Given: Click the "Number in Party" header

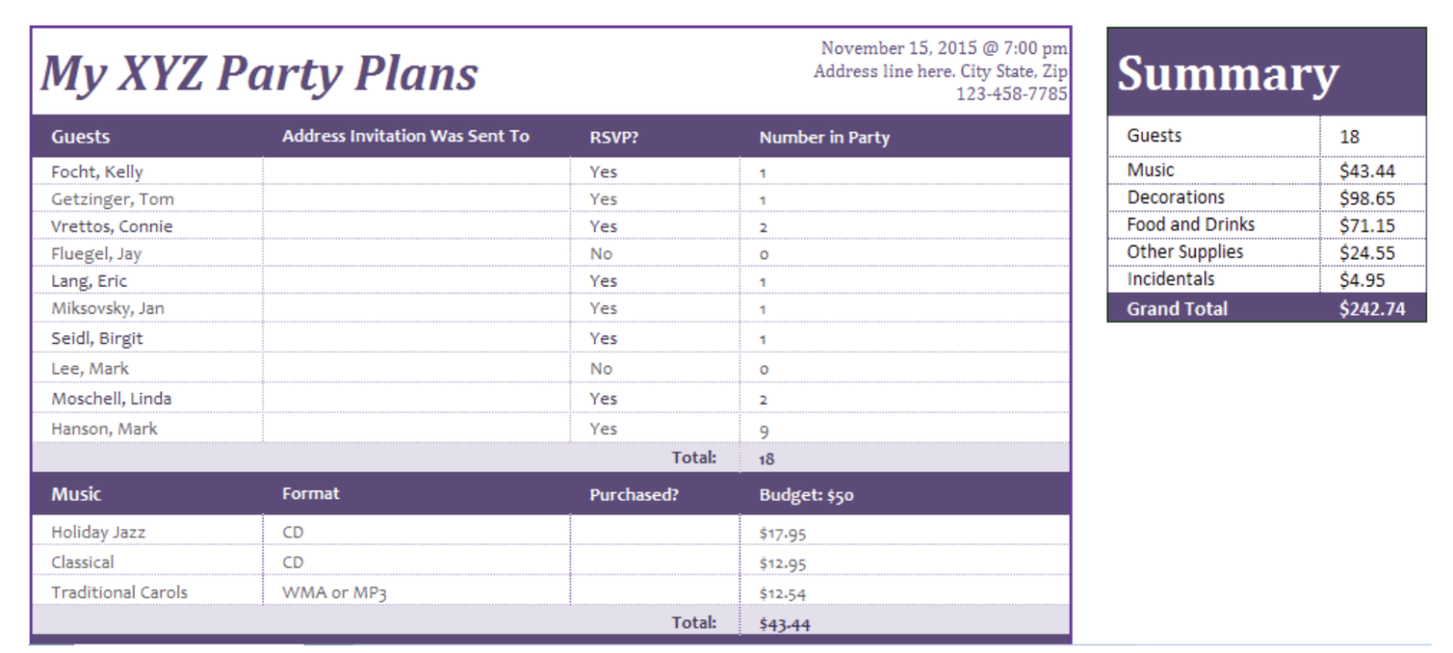Looking at the screenshot, I should [824, 137].
